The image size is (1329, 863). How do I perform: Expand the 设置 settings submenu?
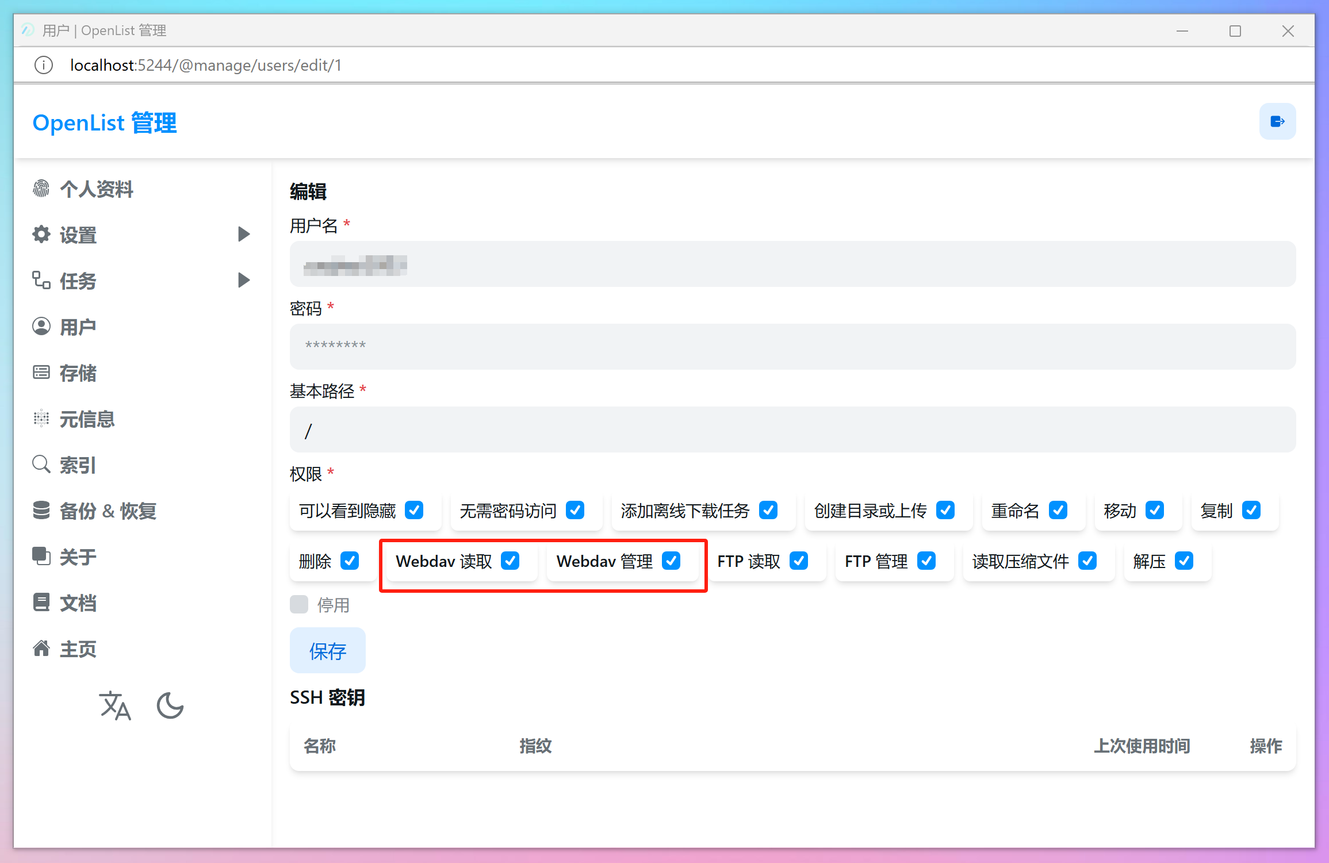243,235
